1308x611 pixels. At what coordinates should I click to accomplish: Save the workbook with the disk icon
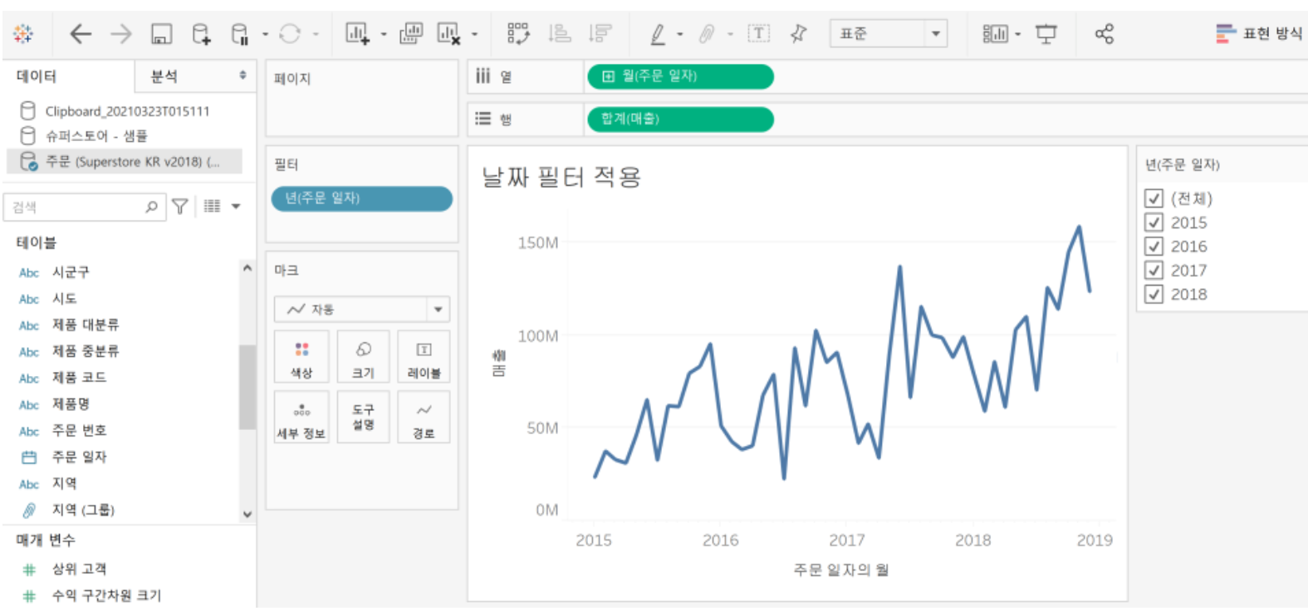point(161,34)
